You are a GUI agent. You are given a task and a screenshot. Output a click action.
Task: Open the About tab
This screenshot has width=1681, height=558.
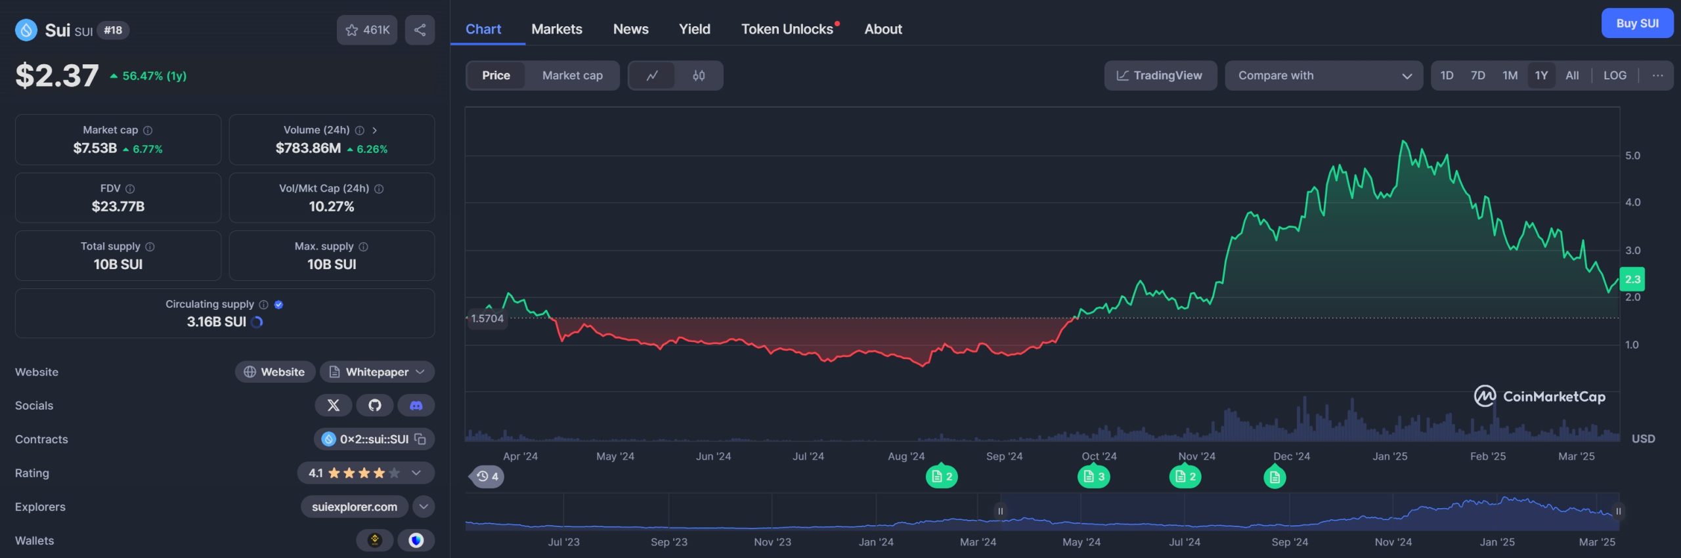tap(883, 30)
